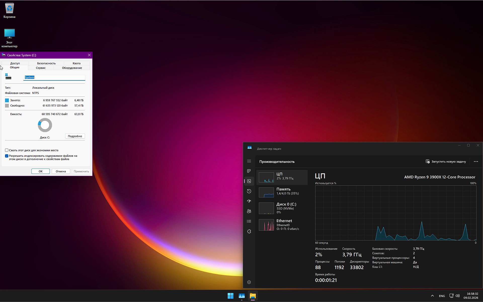Open the 'Квота' tab in disk properties
The width and height of the screenshot is (483, 302).
tap(76, 63)
